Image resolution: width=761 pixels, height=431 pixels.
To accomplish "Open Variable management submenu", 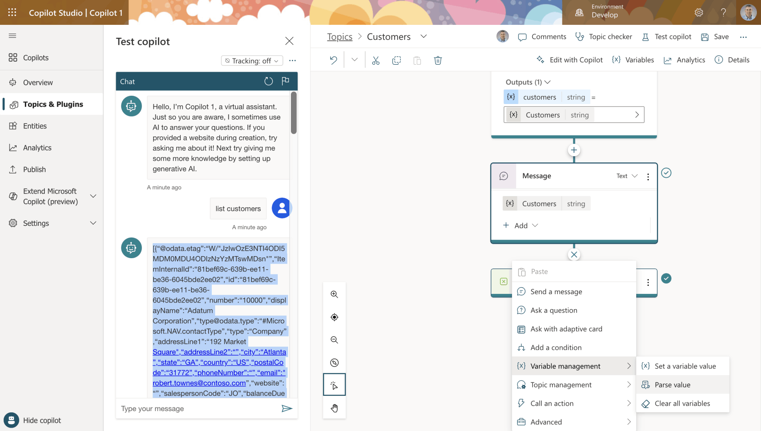I will click(574, 366).
